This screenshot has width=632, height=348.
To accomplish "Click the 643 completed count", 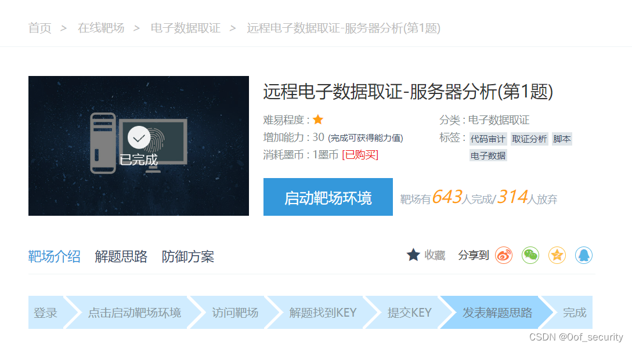I will pos(447,197).
